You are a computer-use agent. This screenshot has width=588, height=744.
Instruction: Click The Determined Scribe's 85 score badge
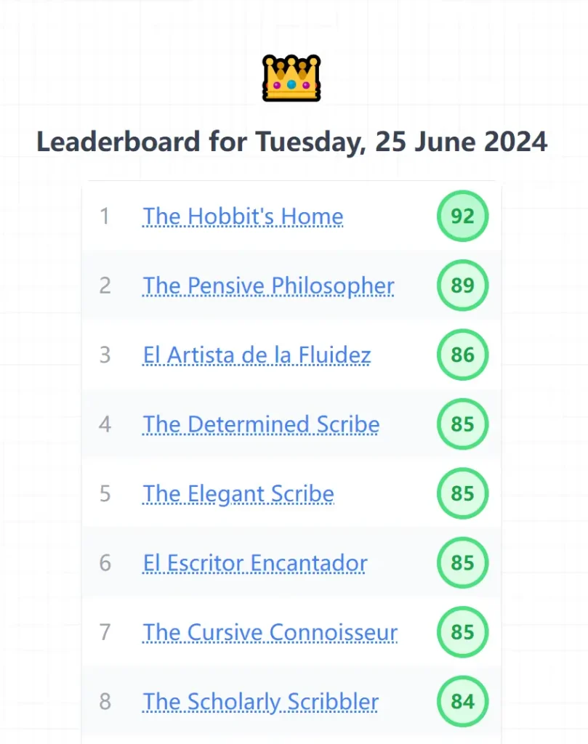[462, 424]
